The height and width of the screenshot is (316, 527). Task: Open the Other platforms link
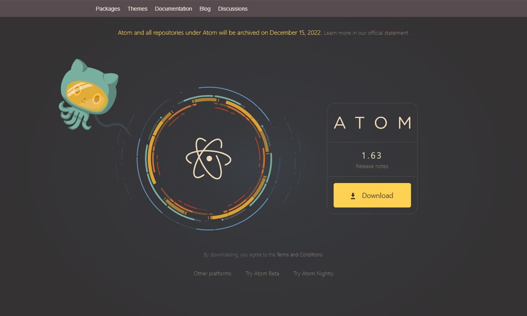click(212, 273)
